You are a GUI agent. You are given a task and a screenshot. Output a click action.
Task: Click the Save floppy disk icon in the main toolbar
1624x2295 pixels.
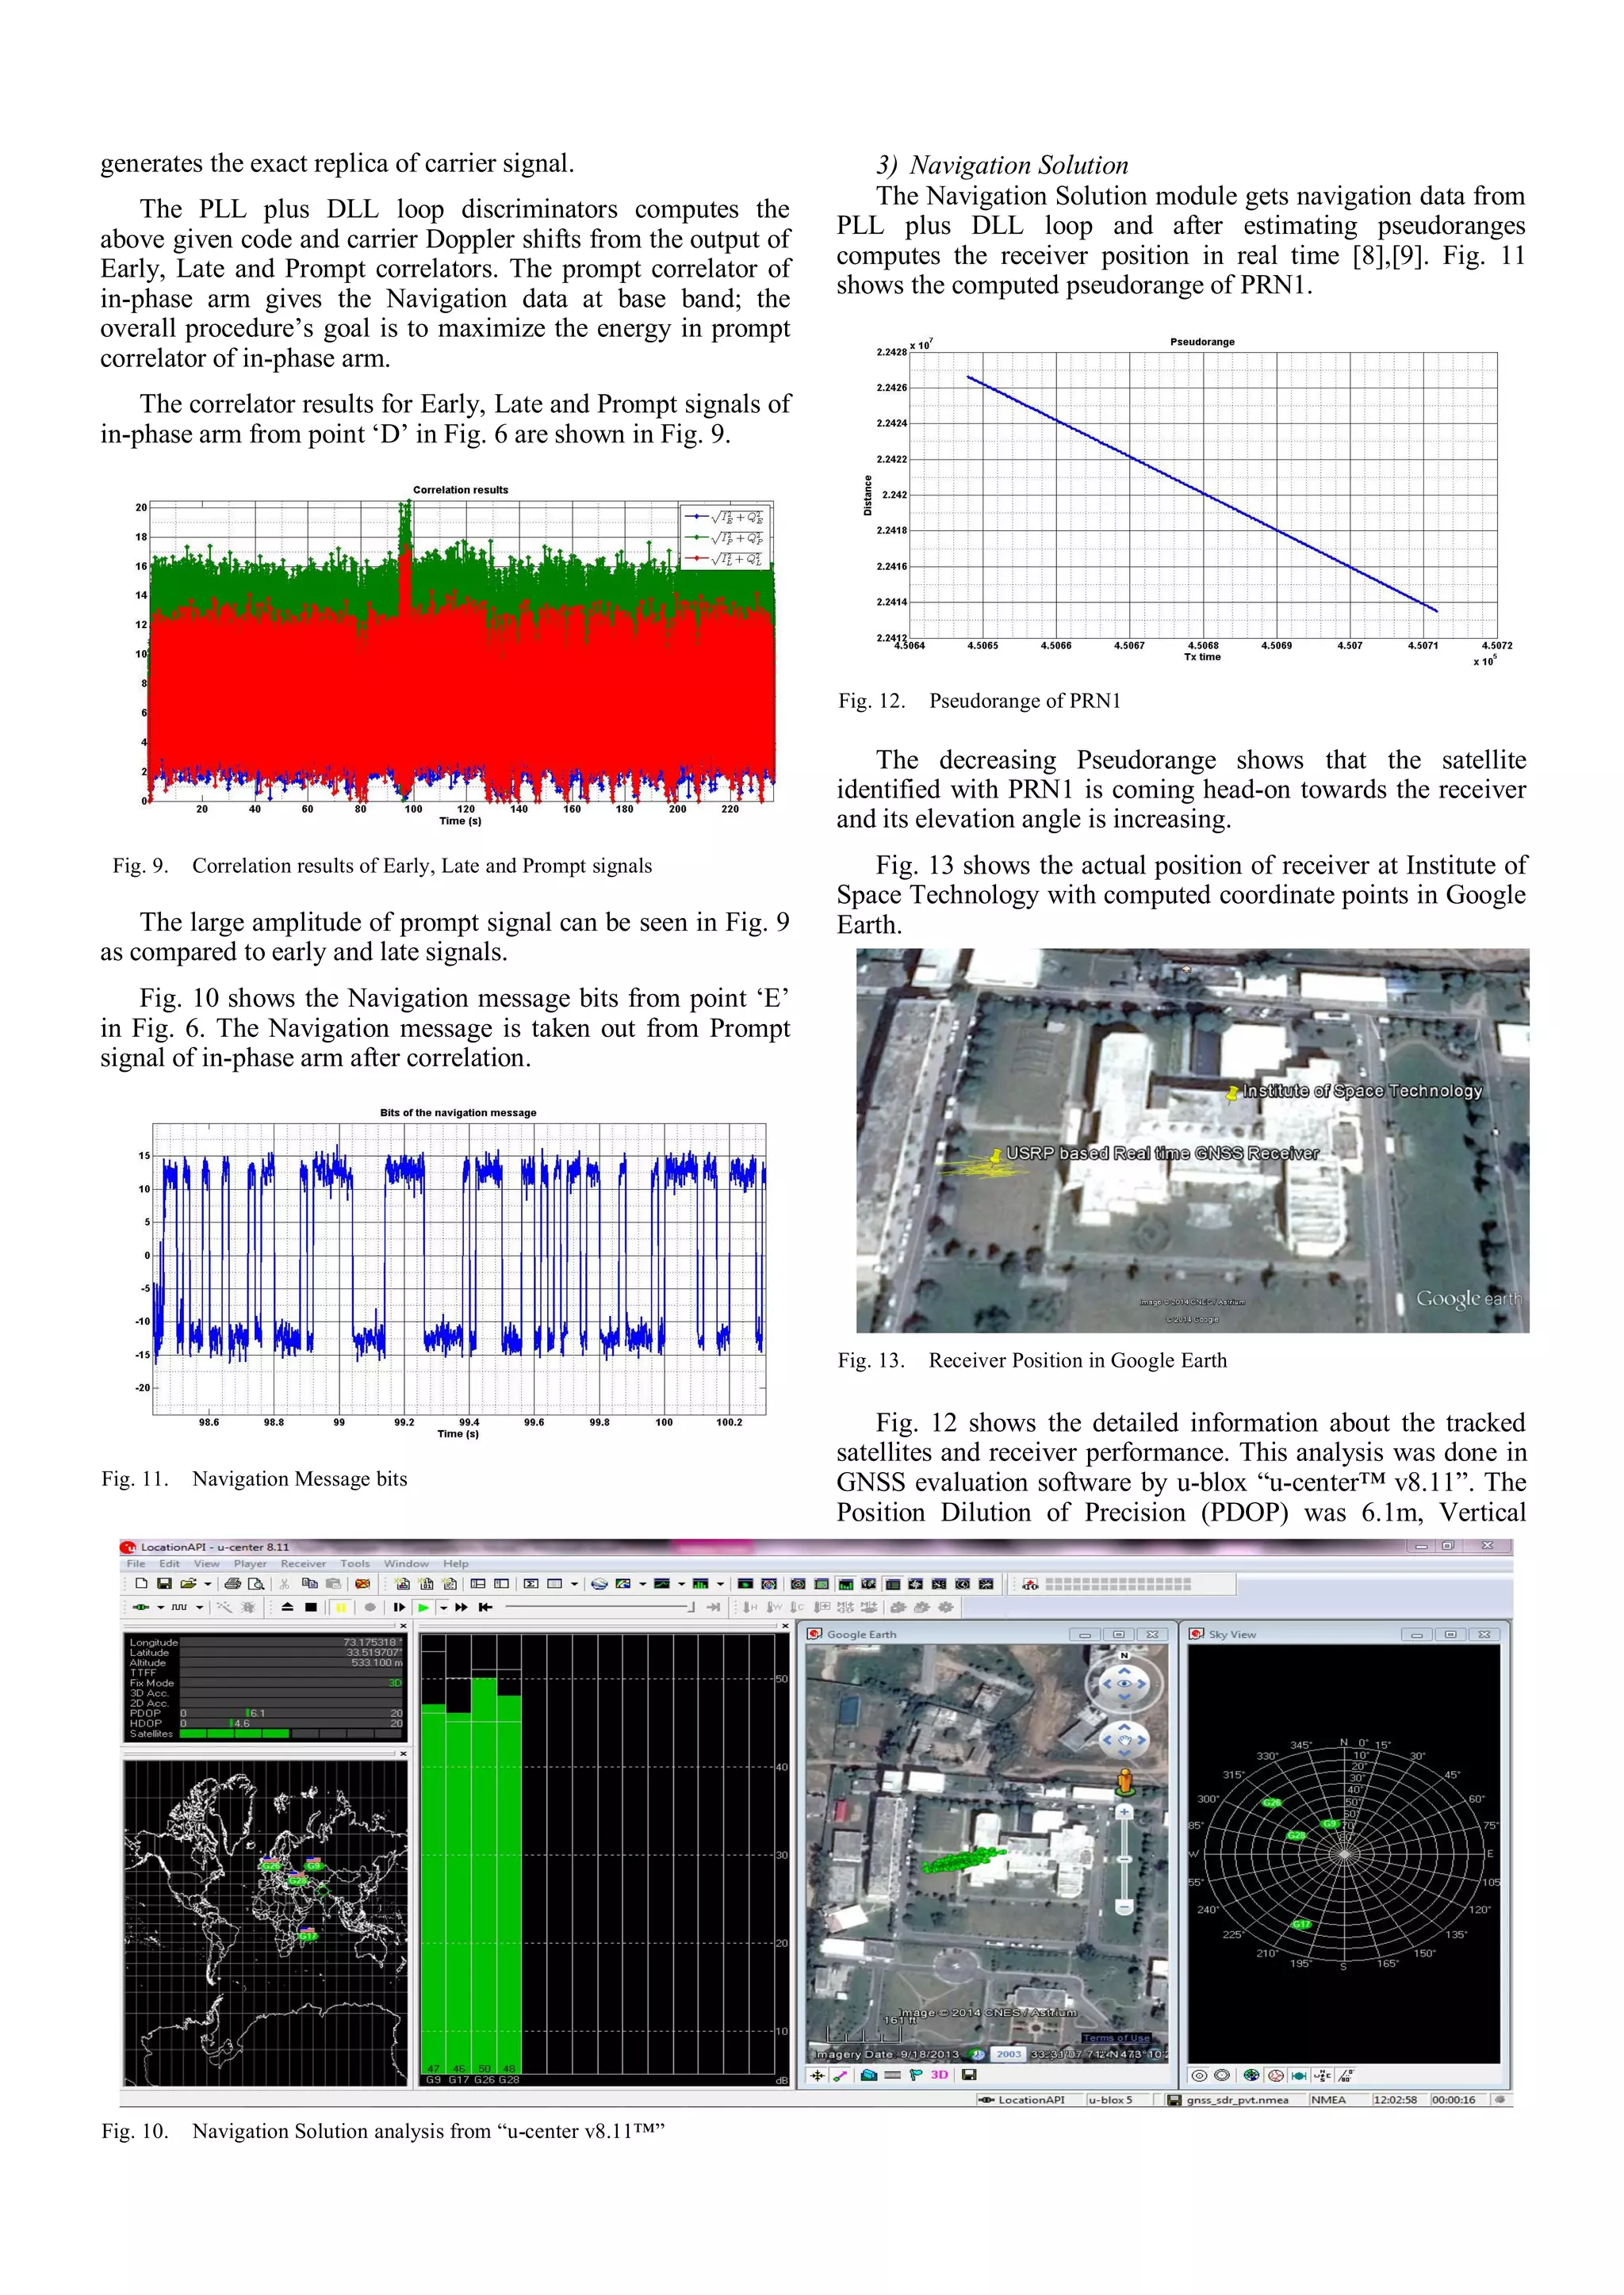(164, 1583)
